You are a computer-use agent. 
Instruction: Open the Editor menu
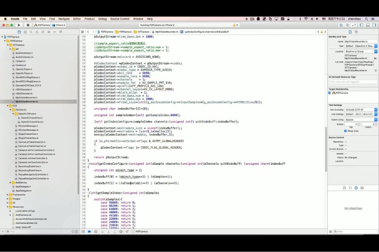point(77,19)
